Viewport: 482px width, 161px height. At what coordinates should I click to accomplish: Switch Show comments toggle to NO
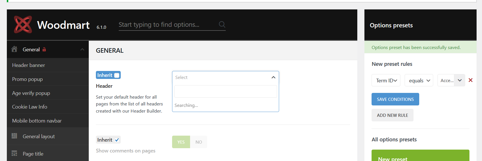click(199, 142)
